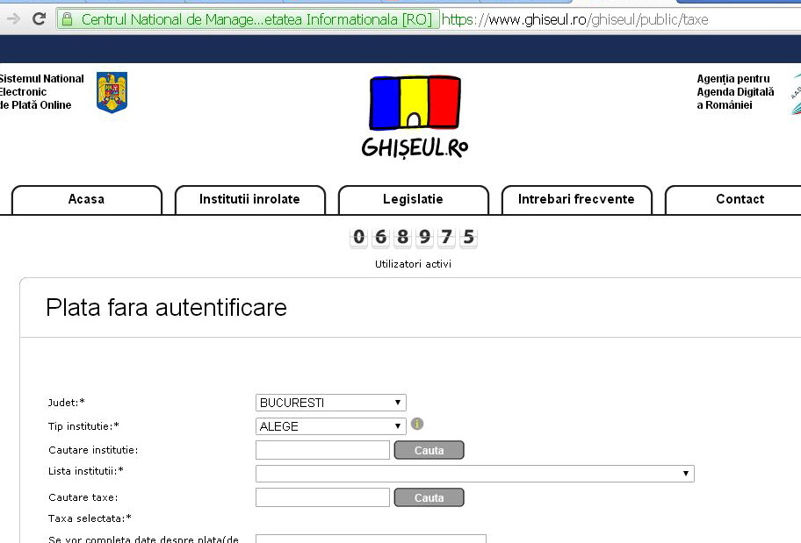The height and width of the screenshot is (543, 801).
Task: Click the Ghiseul.ro flag logo
Action: tap(415, 116)
